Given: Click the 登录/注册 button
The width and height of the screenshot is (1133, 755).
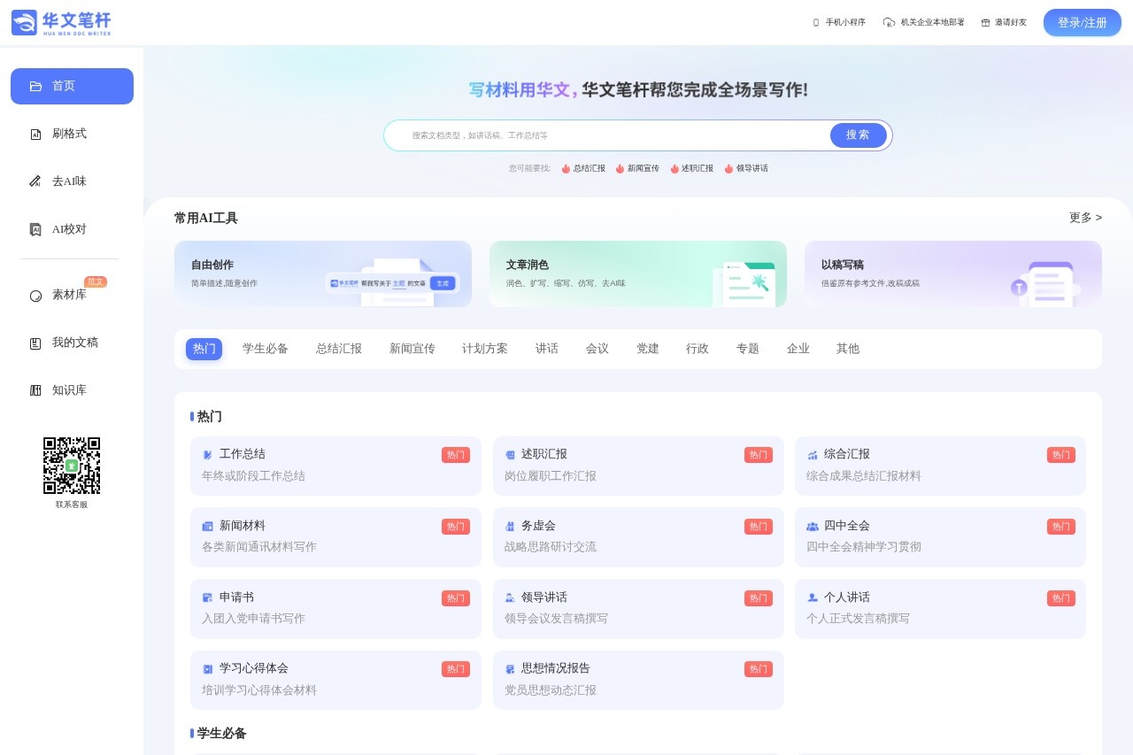Looking at the screenshot, I should (x=1082, y=22).
